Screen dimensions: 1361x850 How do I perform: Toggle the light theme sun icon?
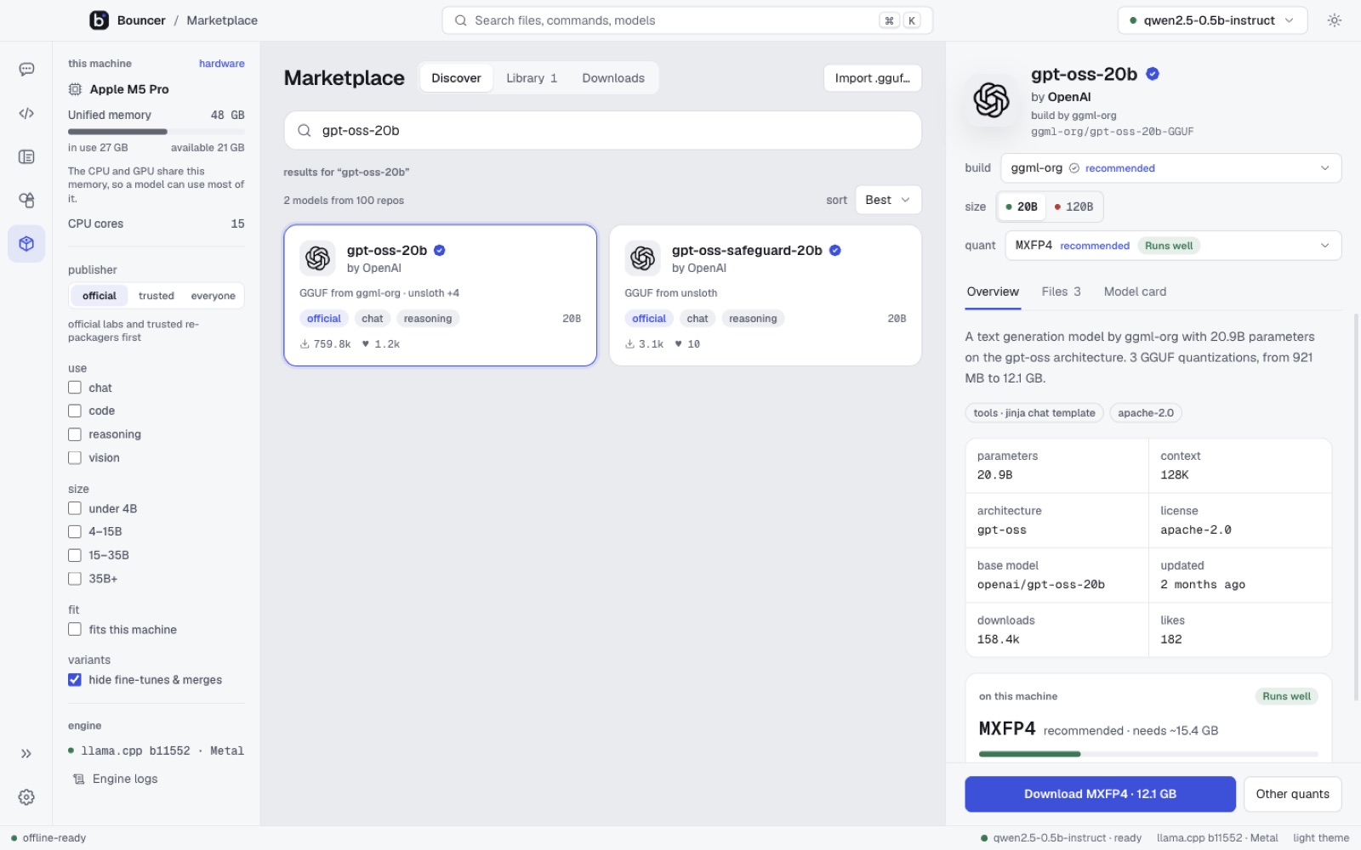tap(1334, 20)
